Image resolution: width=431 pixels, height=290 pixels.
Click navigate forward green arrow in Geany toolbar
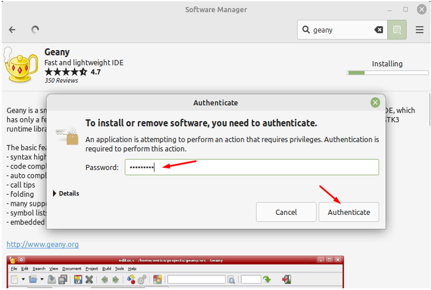pyautogui.click(x=116, y=280)
